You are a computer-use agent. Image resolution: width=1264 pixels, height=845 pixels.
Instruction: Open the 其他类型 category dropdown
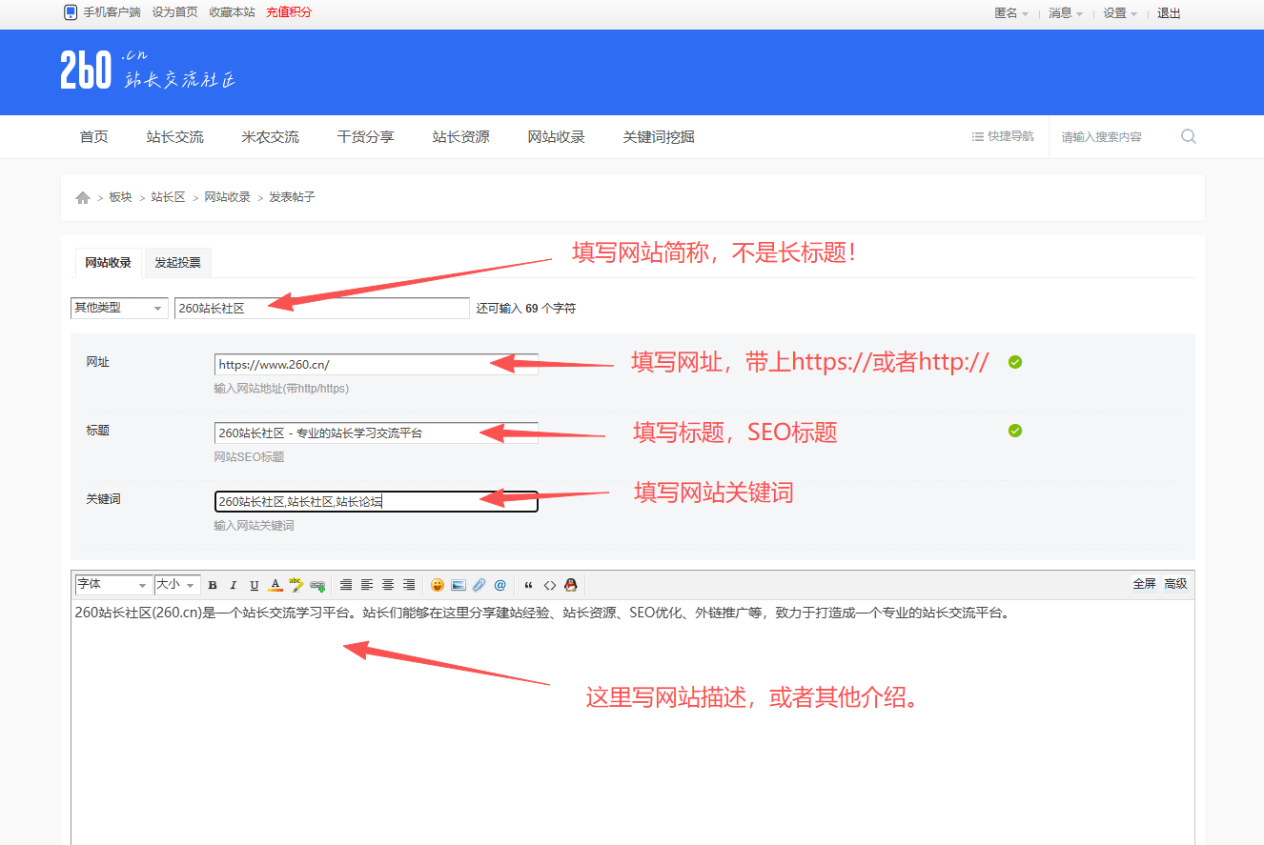(x=118, y=307)
